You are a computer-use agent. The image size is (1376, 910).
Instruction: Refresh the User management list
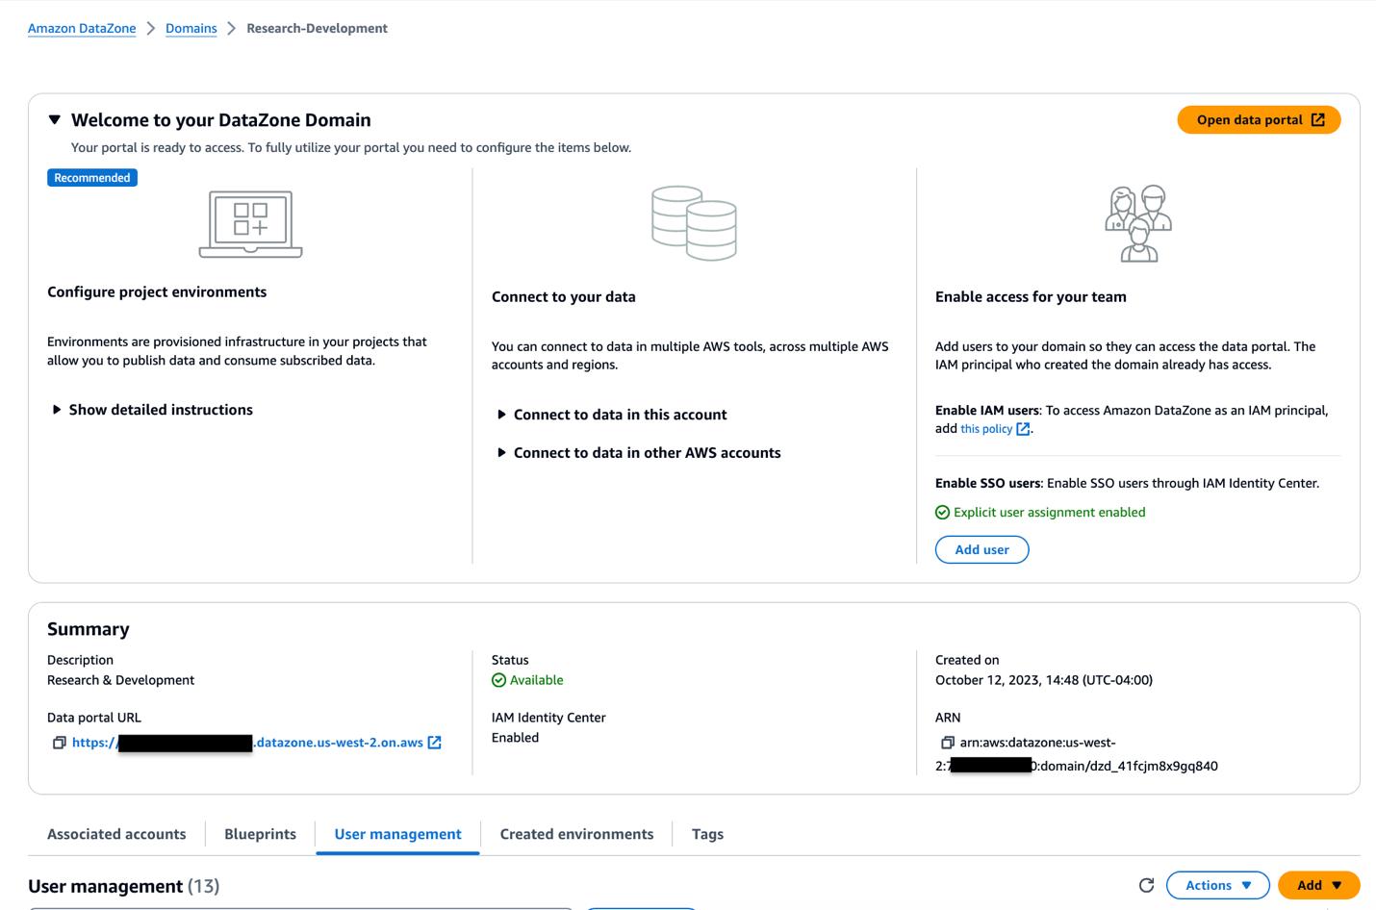click(1146, 885)
